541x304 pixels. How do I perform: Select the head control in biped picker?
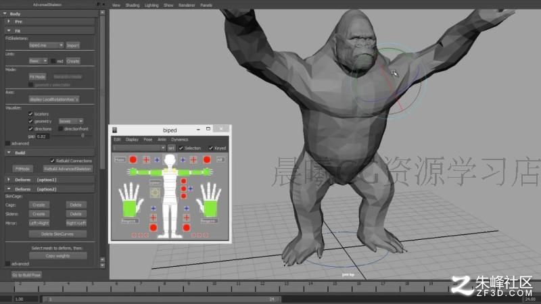pos(170,160)
